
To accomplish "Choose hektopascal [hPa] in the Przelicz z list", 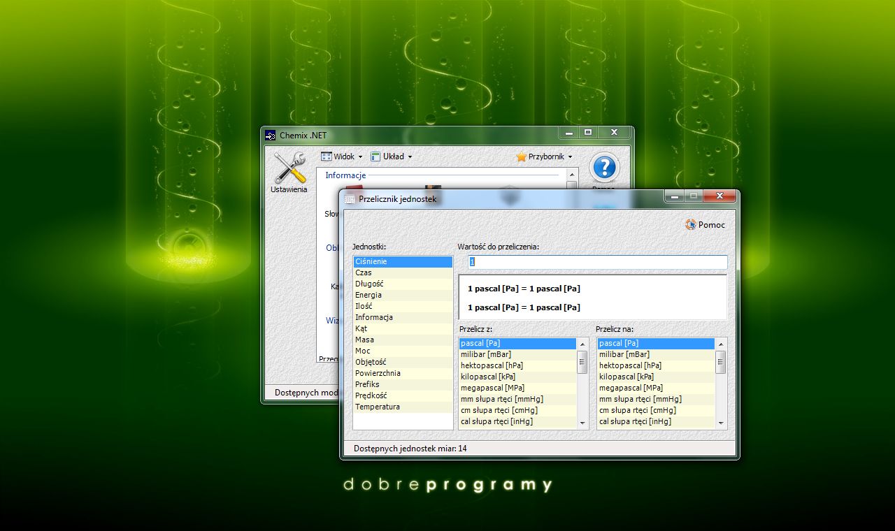I will (x=517, y=365).
